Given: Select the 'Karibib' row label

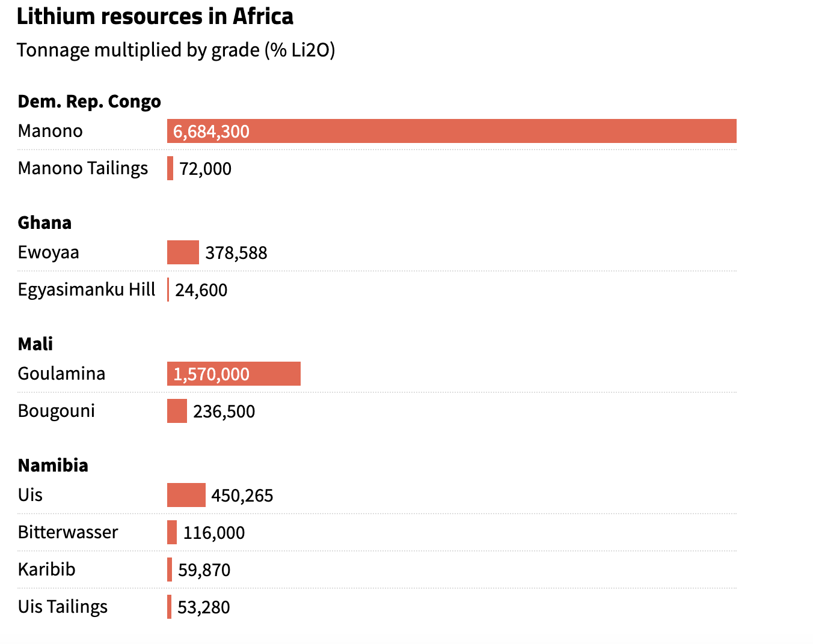Looking at the screenshot, I should (47, 570).
